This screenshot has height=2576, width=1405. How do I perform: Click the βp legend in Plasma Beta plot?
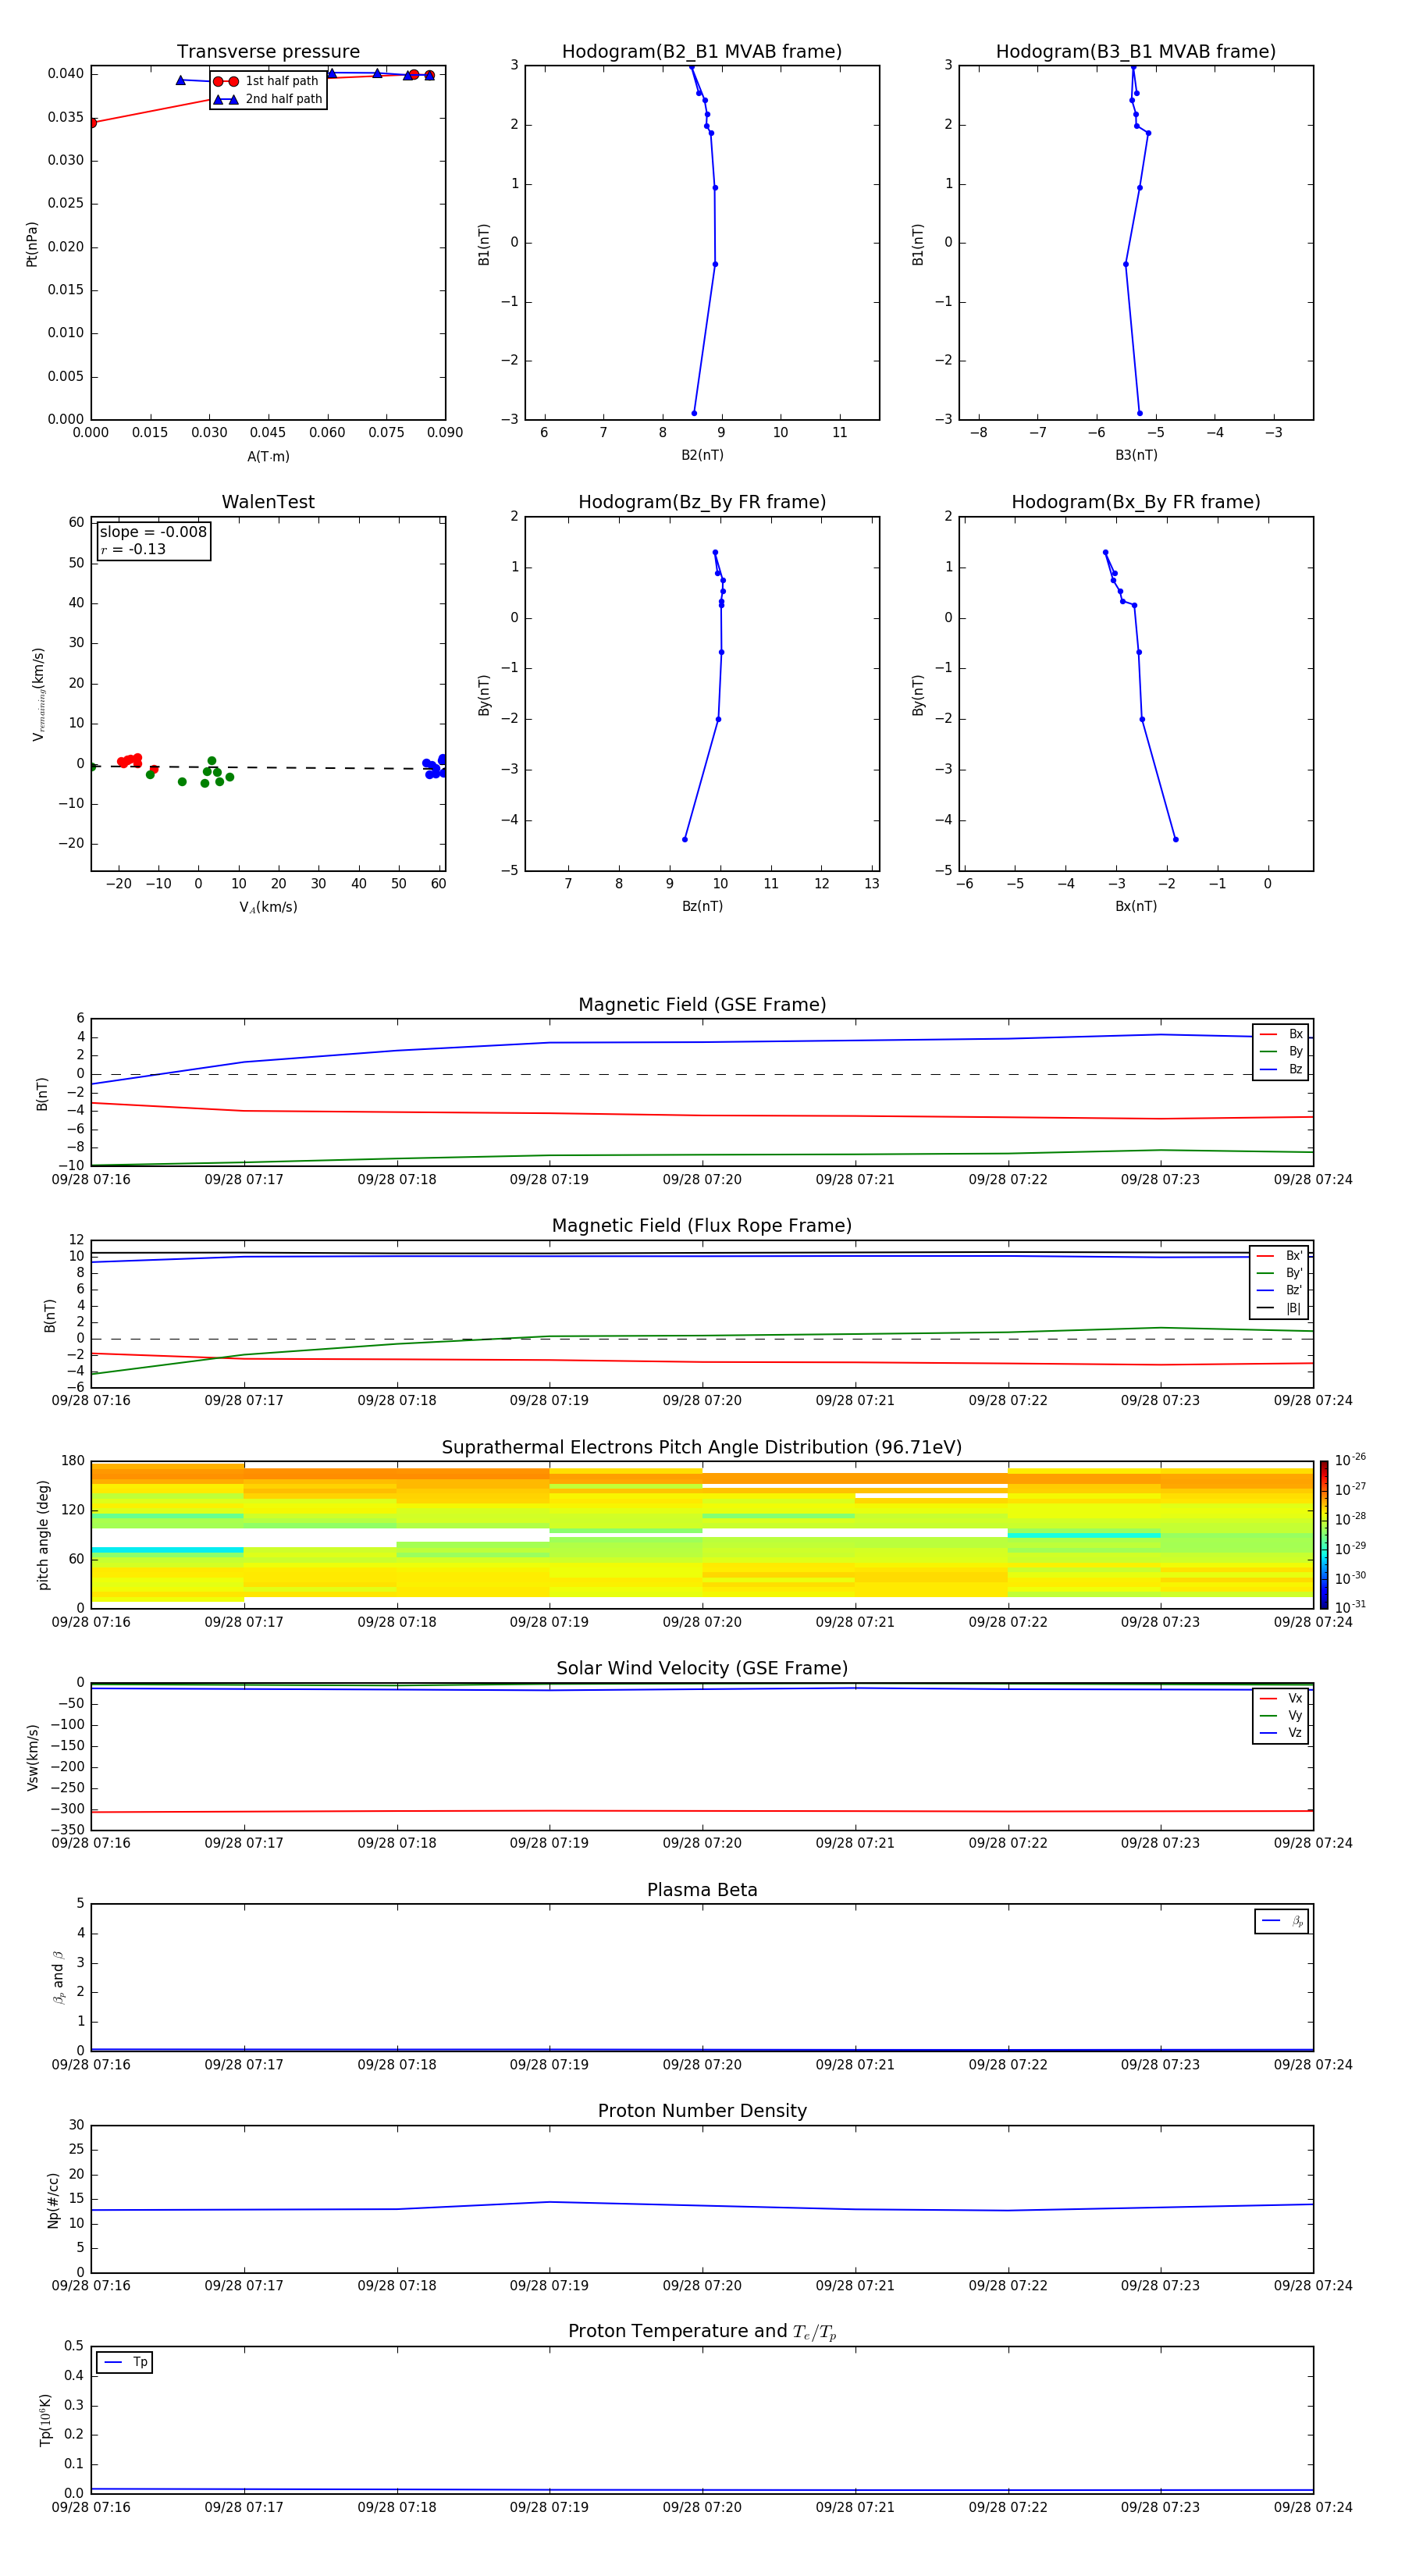tap(1282, 1921)
